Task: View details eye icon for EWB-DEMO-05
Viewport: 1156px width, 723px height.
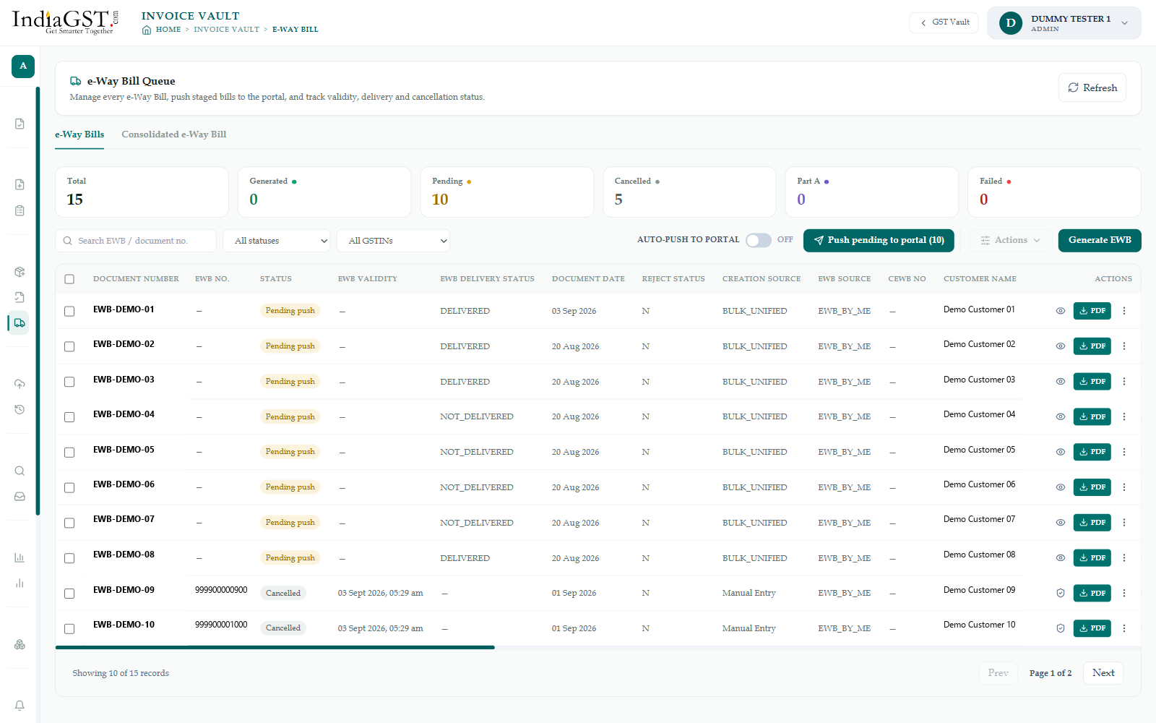Action: (x=1061, y=452)
